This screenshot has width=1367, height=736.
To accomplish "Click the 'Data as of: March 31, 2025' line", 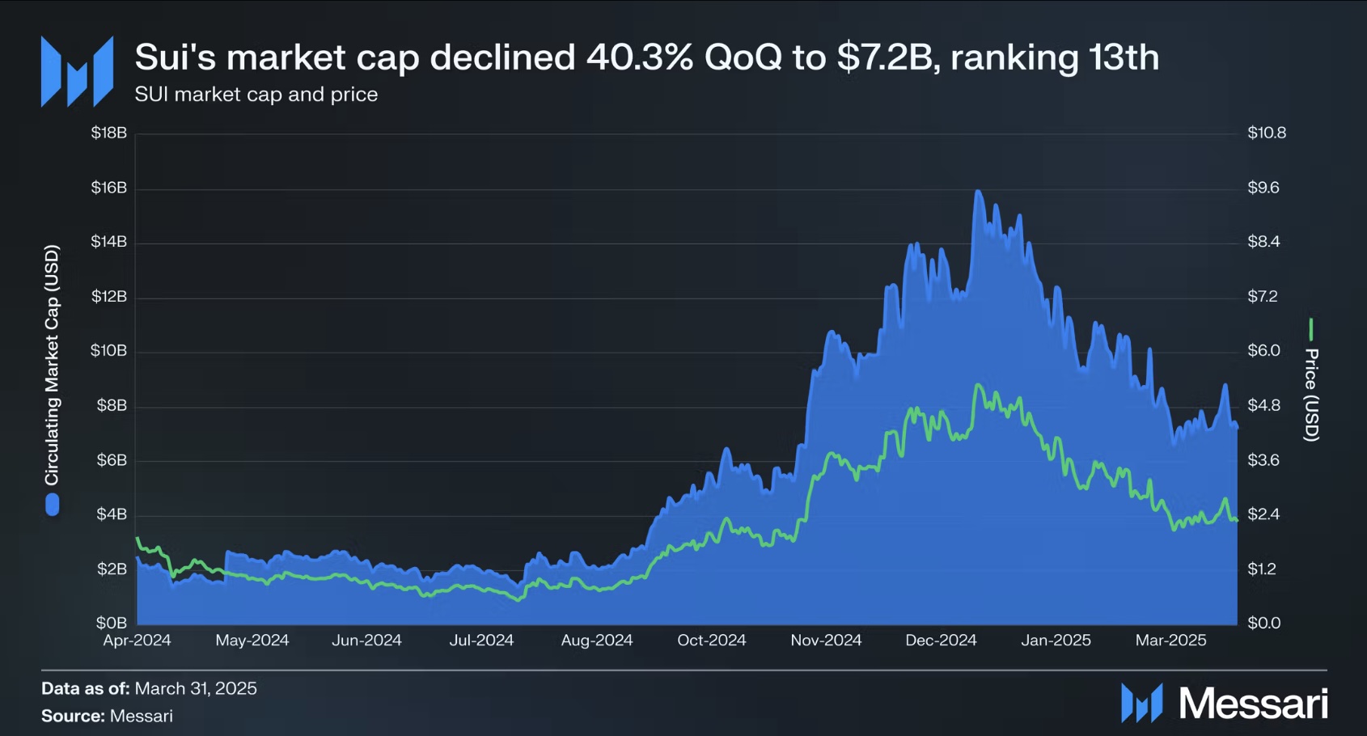I will click(149, 688).
